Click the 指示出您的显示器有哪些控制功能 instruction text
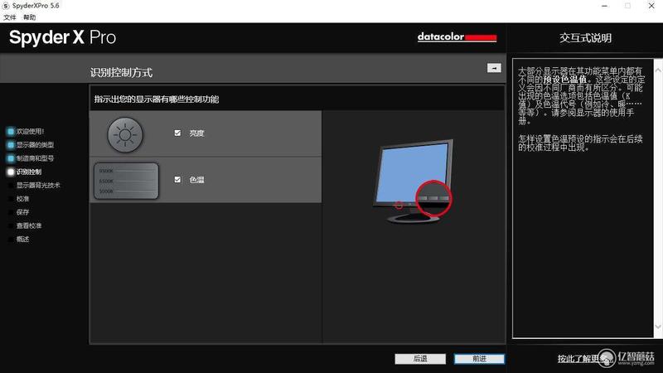Screen dimensions: 663x373 coord(157,99)
